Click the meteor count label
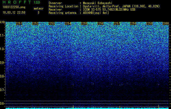This screenshot has width=171, height=109. 39,8
